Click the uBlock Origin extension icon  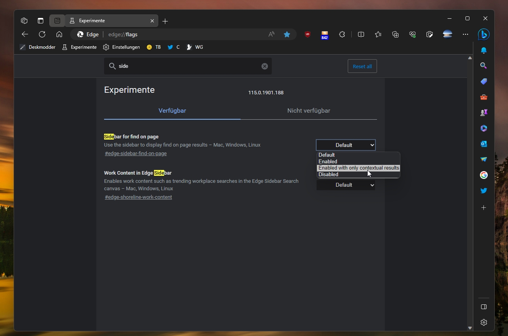click(x=308, y=34)
